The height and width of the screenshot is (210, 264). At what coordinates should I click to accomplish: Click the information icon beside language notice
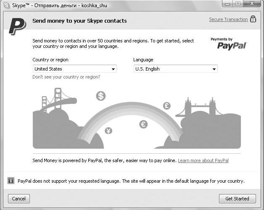[x=11, y=181]
